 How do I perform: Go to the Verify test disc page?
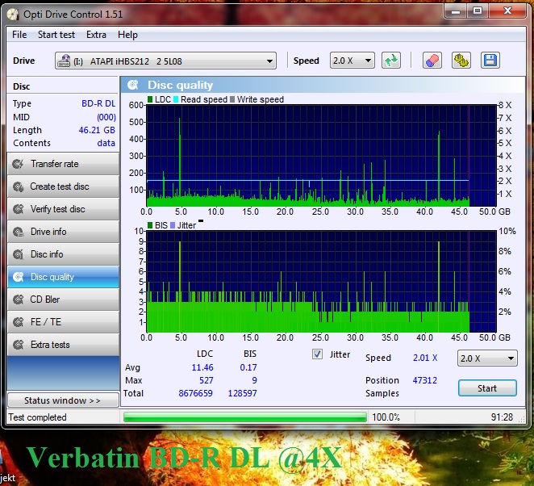63,209
